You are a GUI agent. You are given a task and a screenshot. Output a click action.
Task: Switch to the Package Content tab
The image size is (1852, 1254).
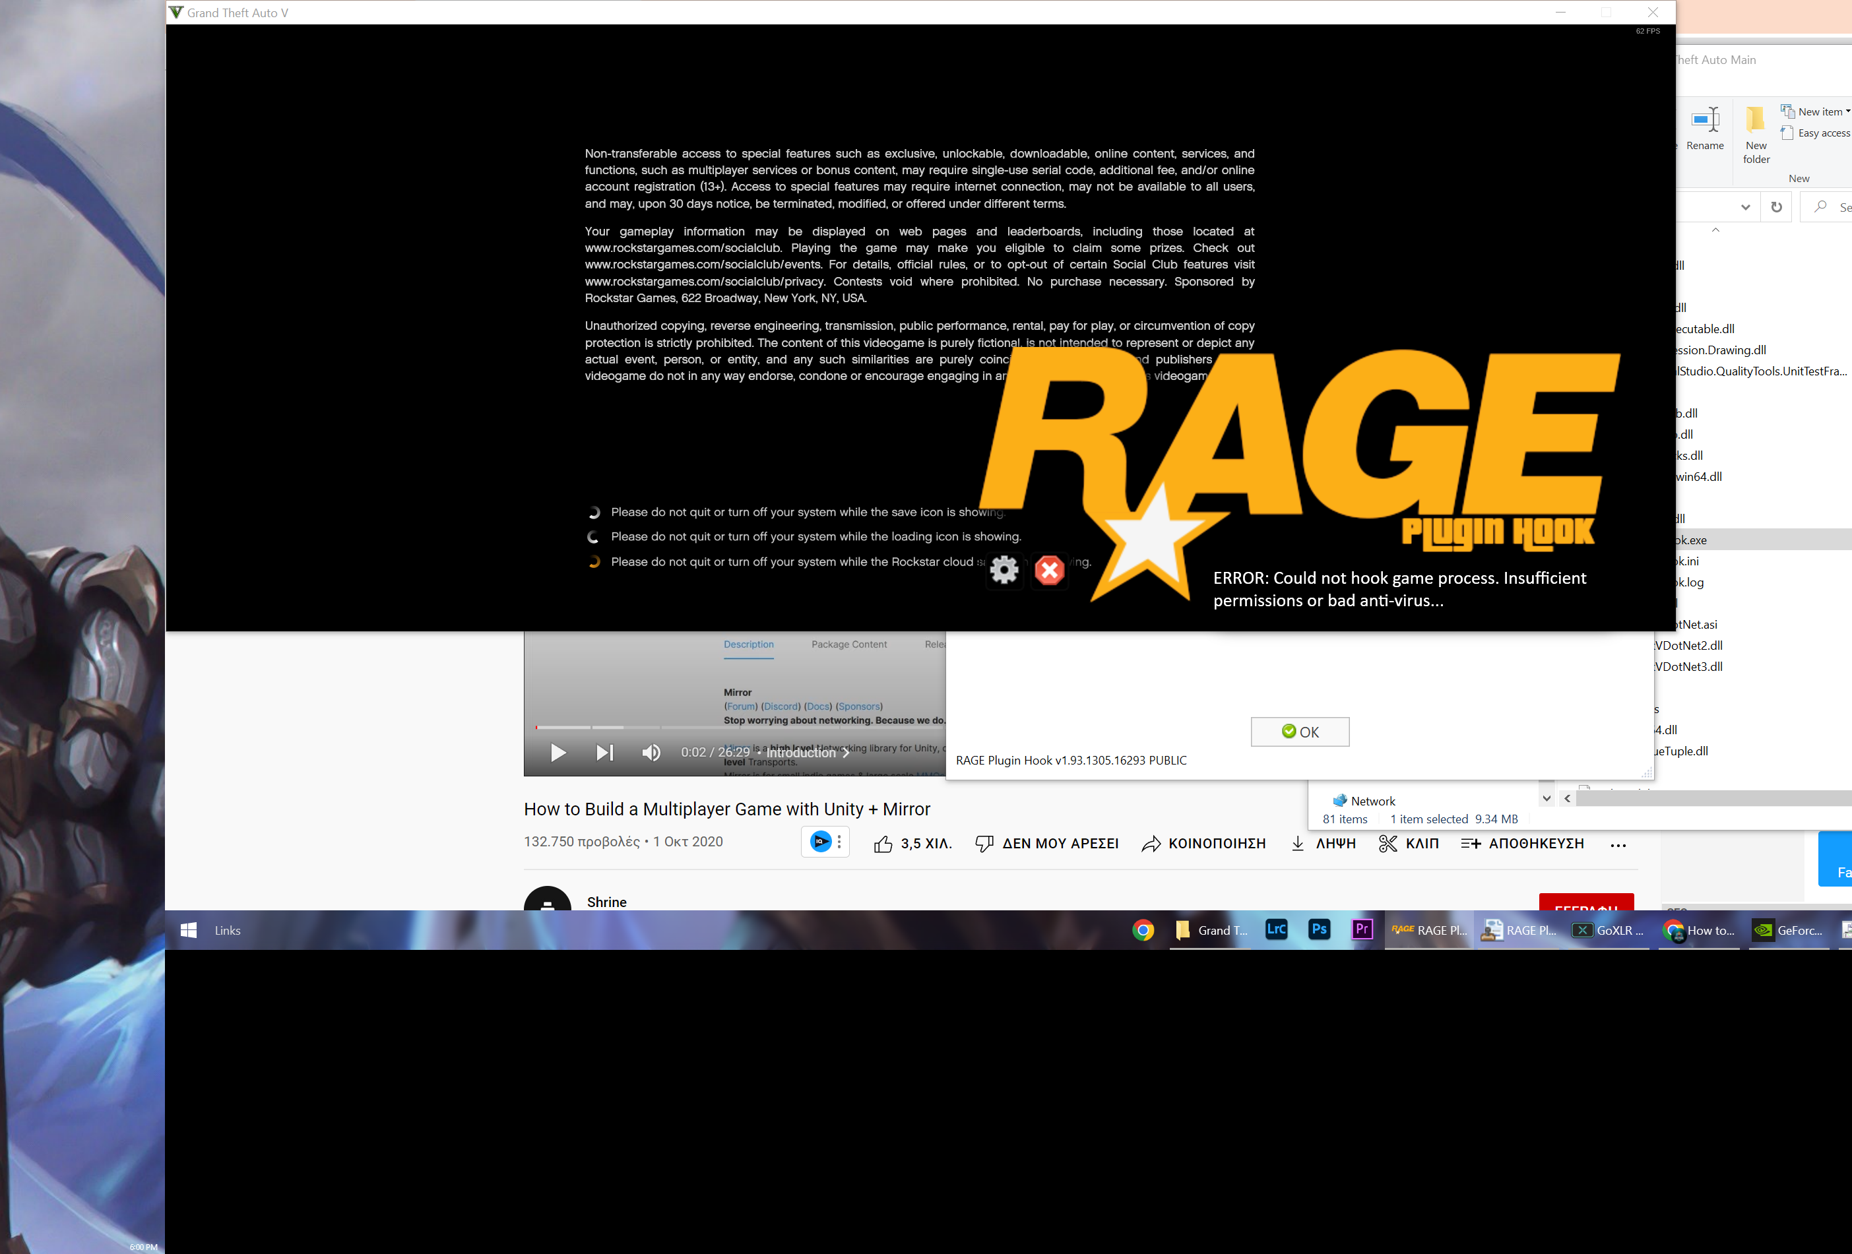848,644
